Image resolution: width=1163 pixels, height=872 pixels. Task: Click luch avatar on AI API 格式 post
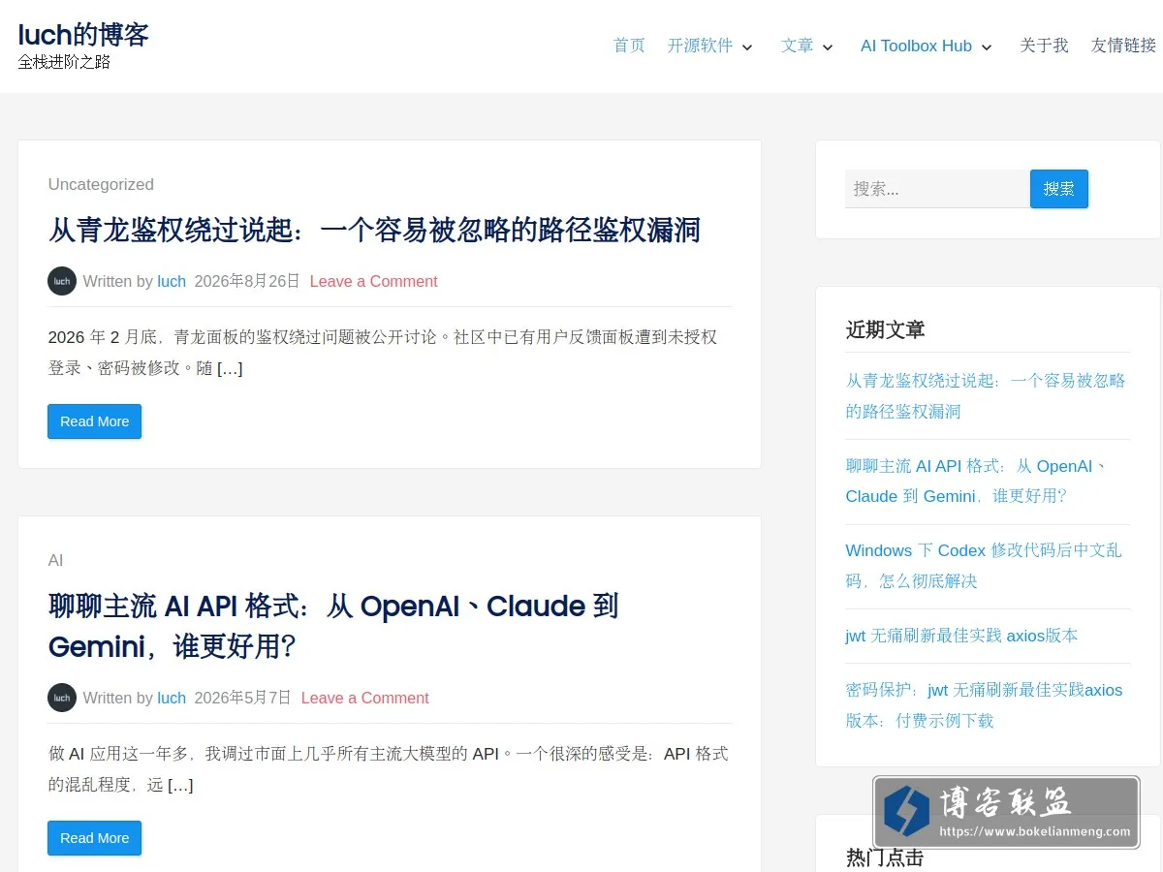(62, 698)
